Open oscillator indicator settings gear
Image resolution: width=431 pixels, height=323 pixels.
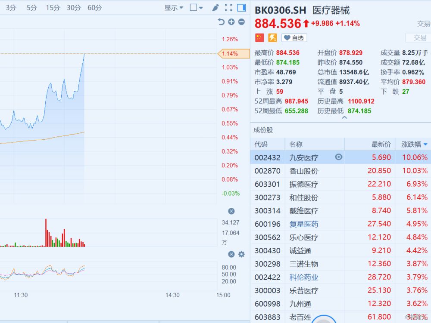coord(241,254)
